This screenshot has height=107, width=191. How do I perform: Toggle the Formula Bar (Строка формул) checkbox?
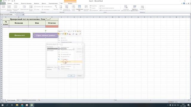click(x=42, y=7)
